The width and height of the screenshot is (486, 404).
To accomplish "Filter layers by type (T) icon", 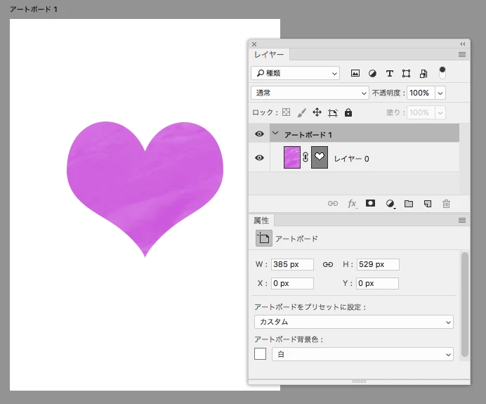I will 390,74.
